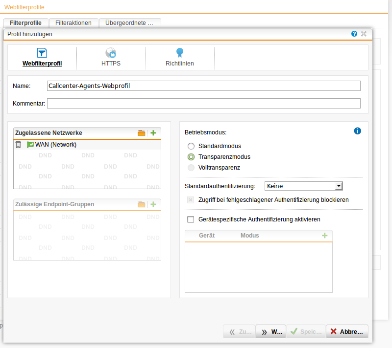Image resolution: width=392 pixels, height=348 pixels.
Task: Switch to the Filteraktionen tab
Action: (73, 23)
